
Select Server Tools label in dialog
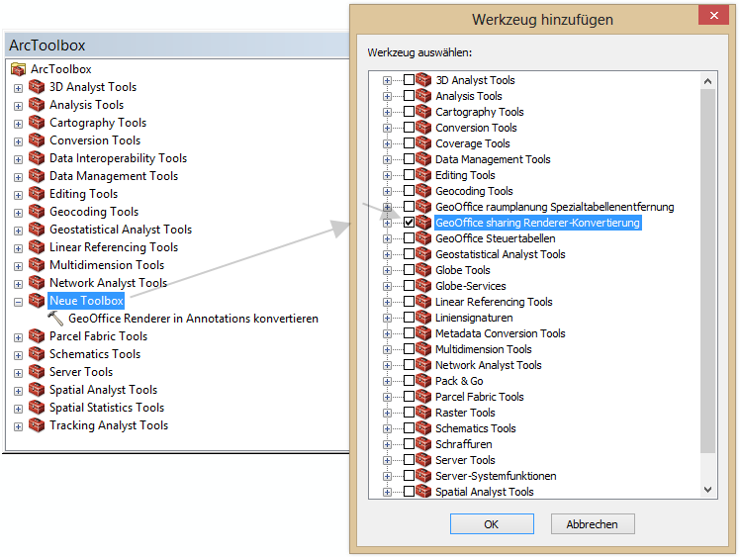coord(465,460)
